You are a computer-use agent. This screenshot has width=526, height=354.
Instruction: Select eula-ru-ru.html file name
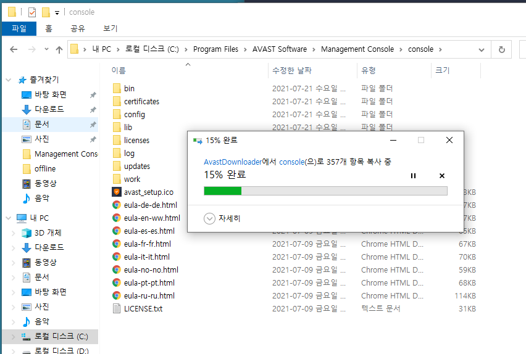(149, 295)
